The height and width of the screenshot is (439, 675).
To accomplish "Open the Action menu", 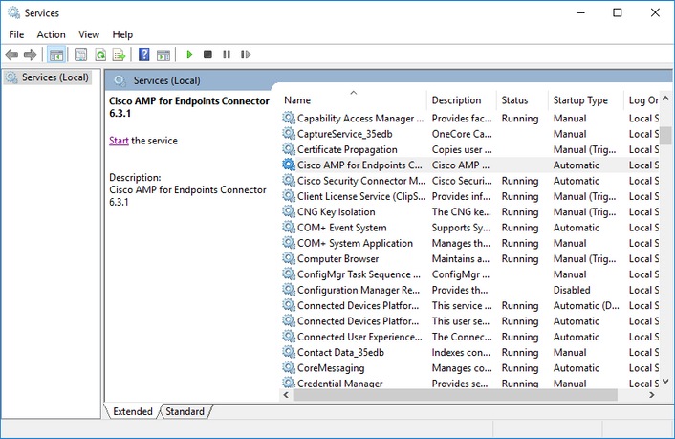I will click(x=51, y=34).
